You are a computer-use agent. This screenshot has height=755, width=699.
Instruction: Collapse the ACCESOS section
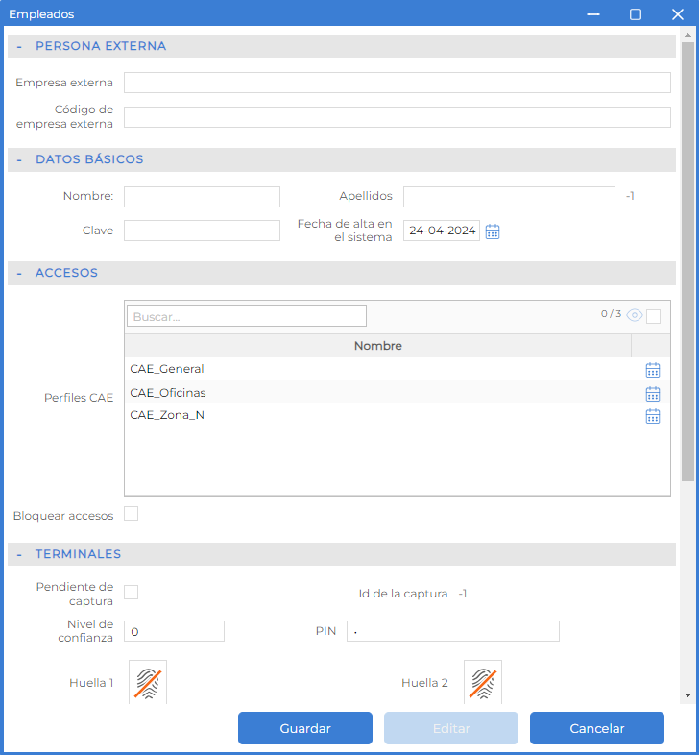pyautogui.click(x=19, y=273)
